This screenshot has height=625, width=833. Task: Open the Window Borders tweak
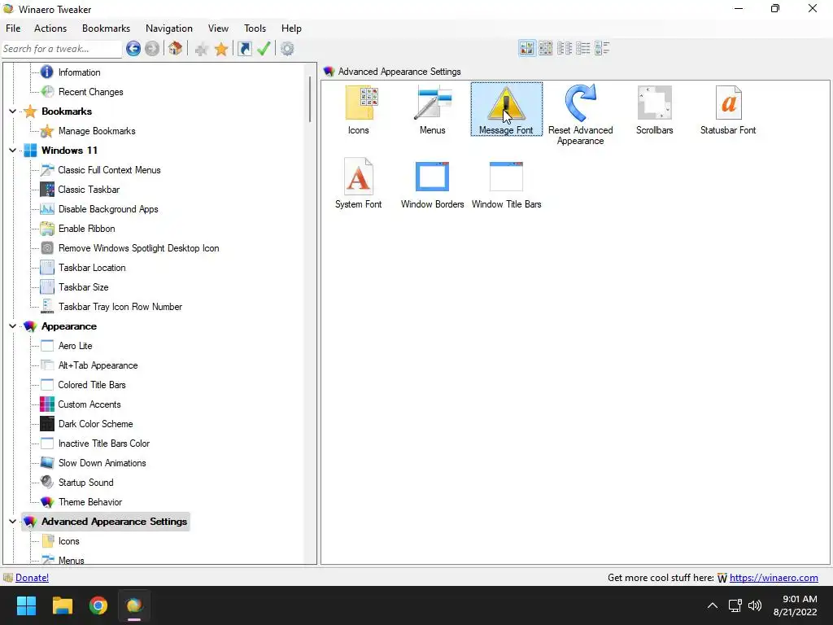point(433,183)
